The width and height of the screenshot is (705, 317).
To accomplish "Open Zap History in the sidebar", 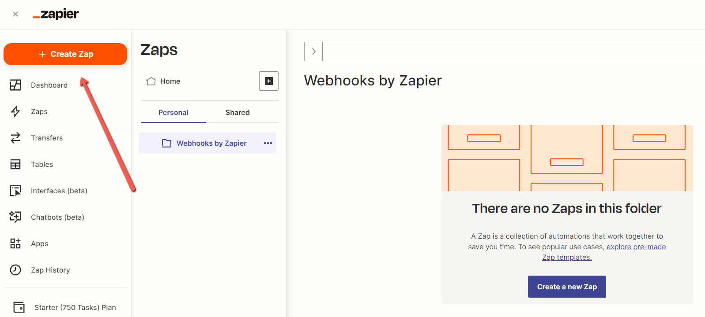I will click(x=50, y=270).
